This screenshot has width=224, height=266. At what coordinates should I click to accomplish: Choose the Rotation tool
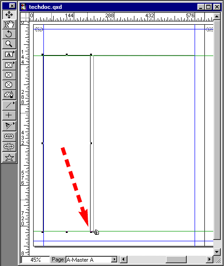click(9, 34)
